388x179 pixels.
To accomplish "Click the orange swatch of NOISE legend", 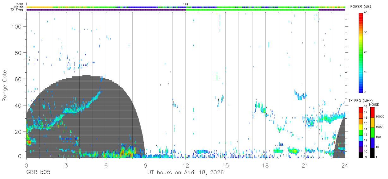I will pyautogui.click(x=373, y=122).
